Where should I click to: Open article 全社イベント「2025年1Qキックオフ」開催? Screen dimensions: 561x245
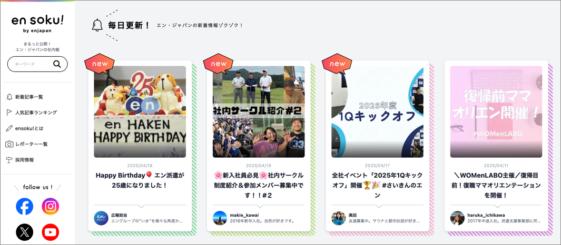[x=378, y=186]
